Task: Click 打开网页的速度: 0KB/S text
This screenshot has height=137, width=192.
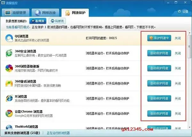Action: (x=101, y=38)
